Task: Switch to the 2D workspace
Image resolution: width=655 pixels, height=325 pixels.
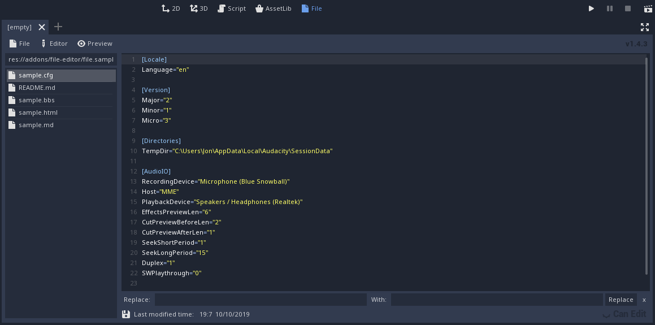Action: (x=171, y=8)
